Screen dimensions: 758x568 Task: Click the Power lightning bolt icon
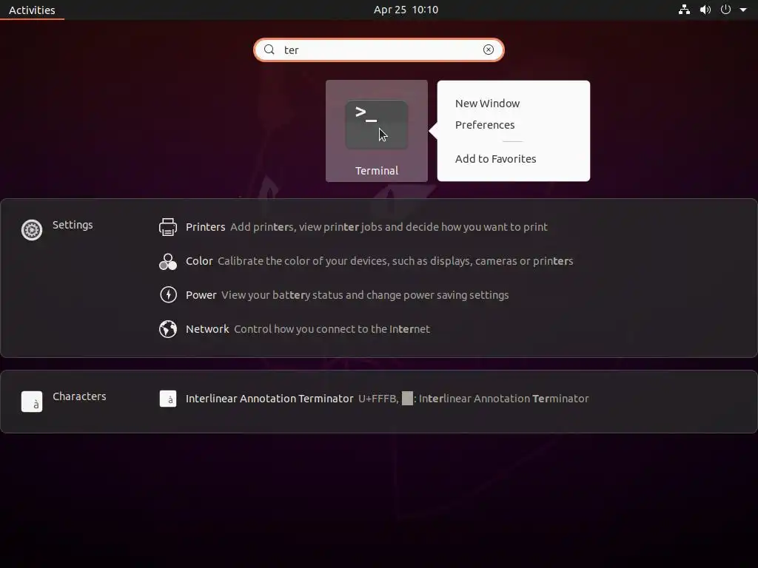168,295
